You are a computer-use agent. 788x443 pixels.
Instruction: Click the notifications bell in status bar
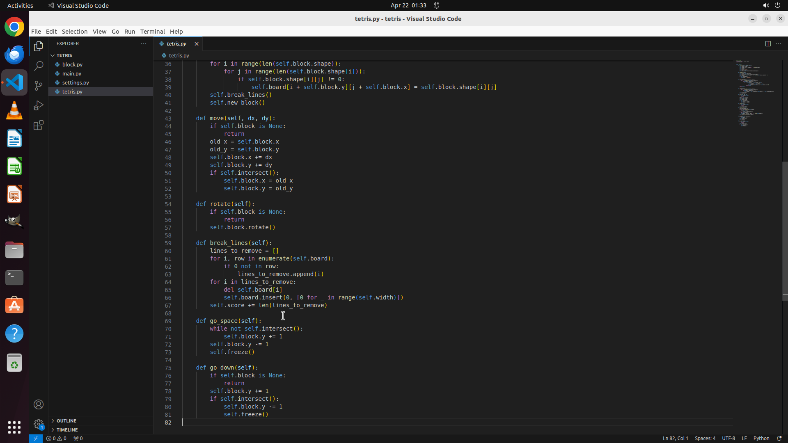point(779,438)
